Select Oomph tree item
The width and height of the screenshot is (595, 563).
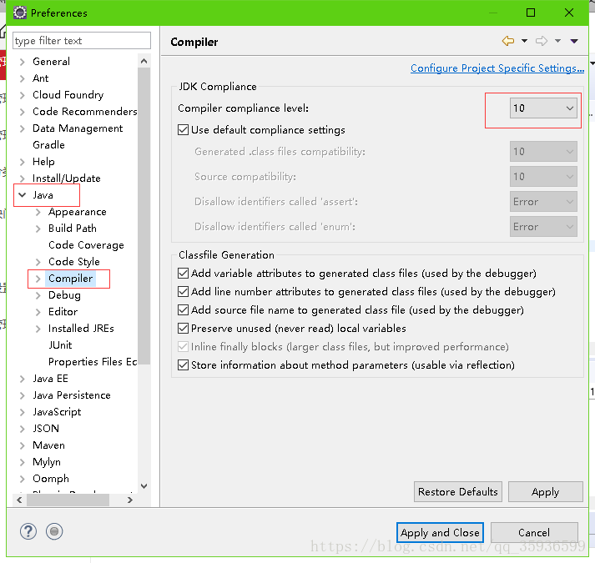pyautogui.click(x=50, y=479)
